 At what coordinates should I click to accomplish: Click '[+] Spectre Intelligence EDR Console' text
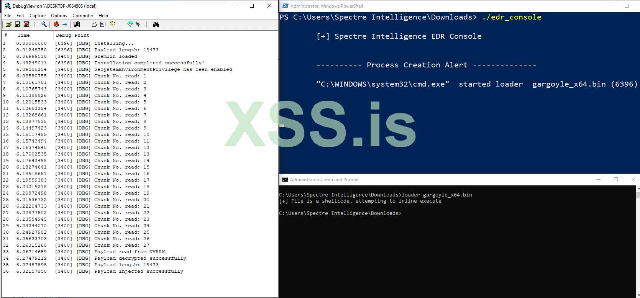399,36
